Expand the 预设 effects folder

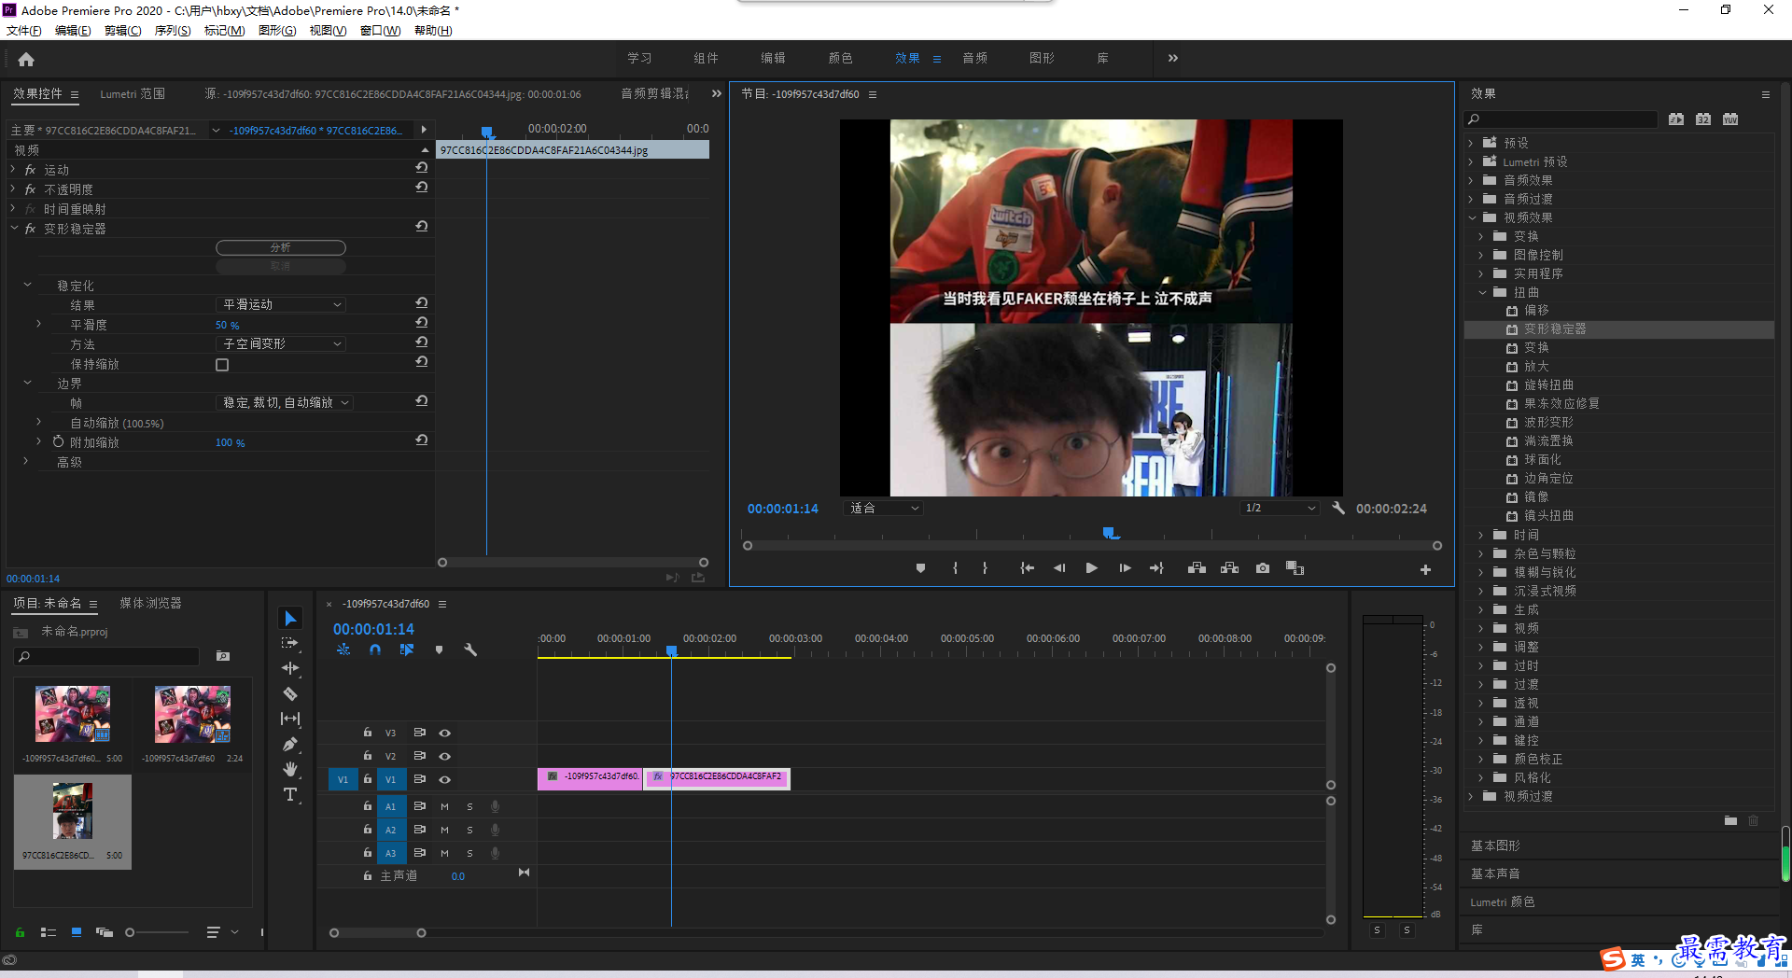[1471, 143]
